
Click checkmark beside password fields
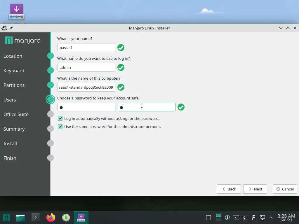[x=181, y=107]
